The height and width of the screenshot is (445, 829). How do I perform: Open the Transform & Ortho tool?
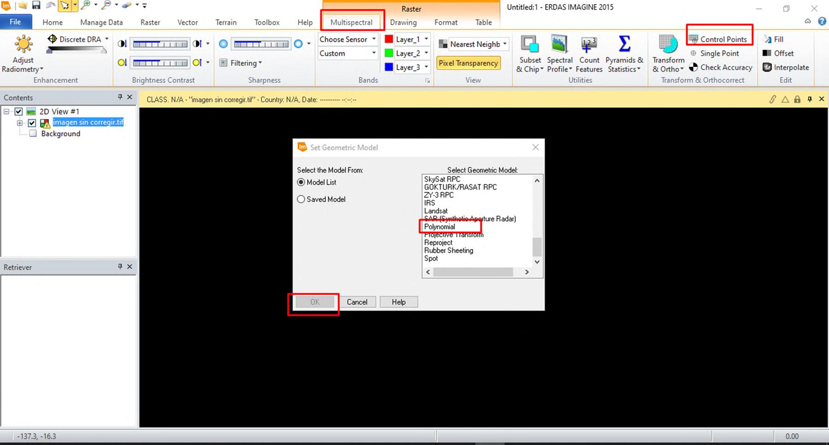coord(668,54)
